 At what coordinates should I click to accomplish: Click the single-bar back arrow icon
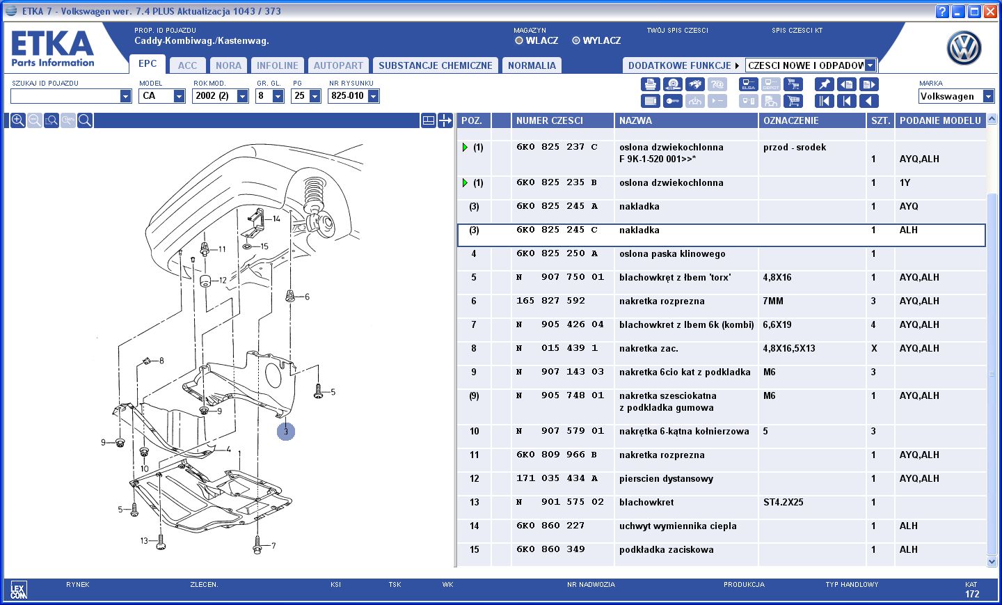[x=847, y=101]
